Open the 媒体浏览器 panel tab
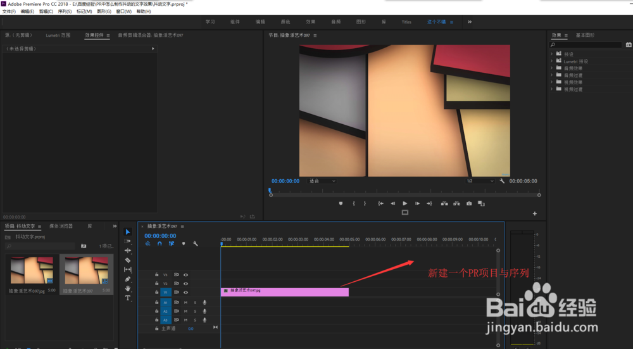 [x=61, y=226]
